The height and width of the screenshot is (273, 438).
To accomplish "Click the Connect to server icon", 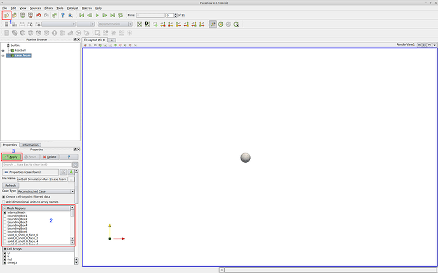I will pyautogui.click(x=23, y=15).
